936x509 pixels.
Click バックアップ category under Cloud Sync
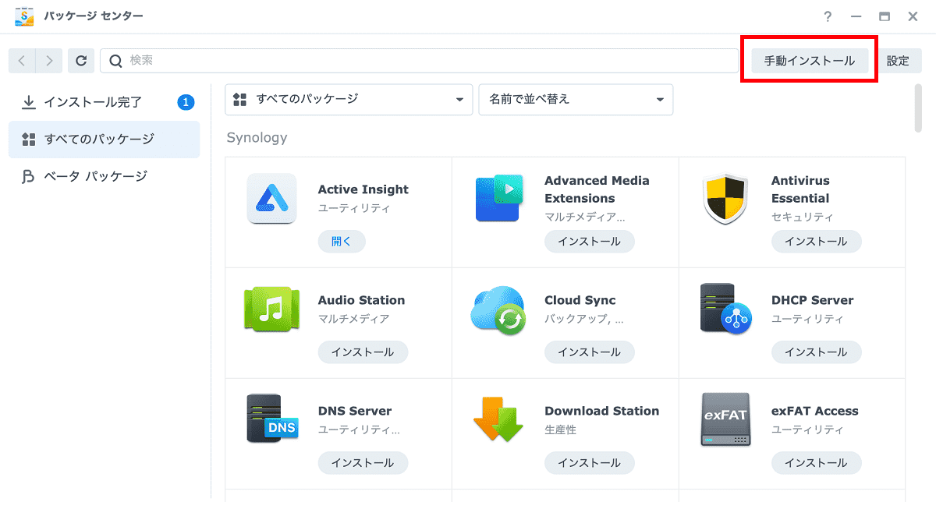[x=583, y=319]
